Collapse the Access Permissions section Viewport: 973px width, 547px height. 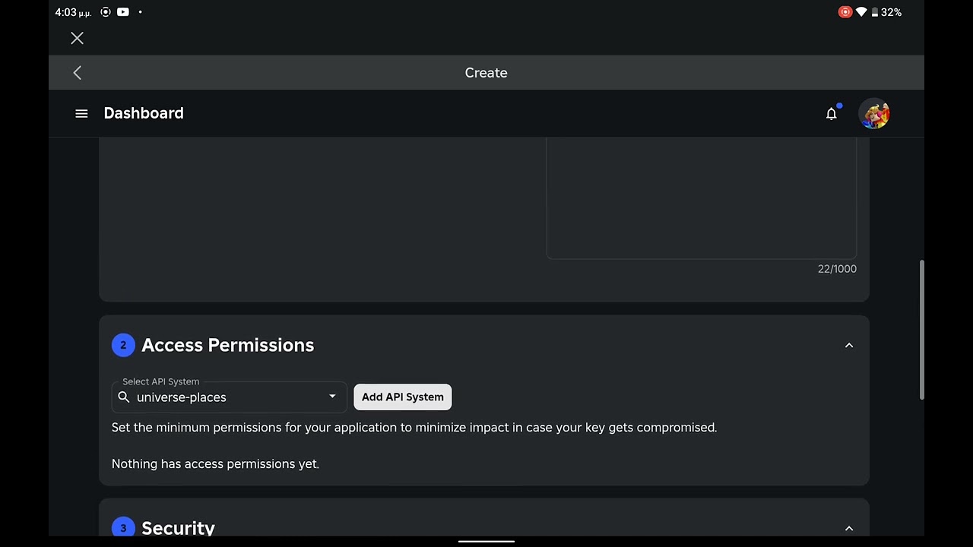[849, 345]
